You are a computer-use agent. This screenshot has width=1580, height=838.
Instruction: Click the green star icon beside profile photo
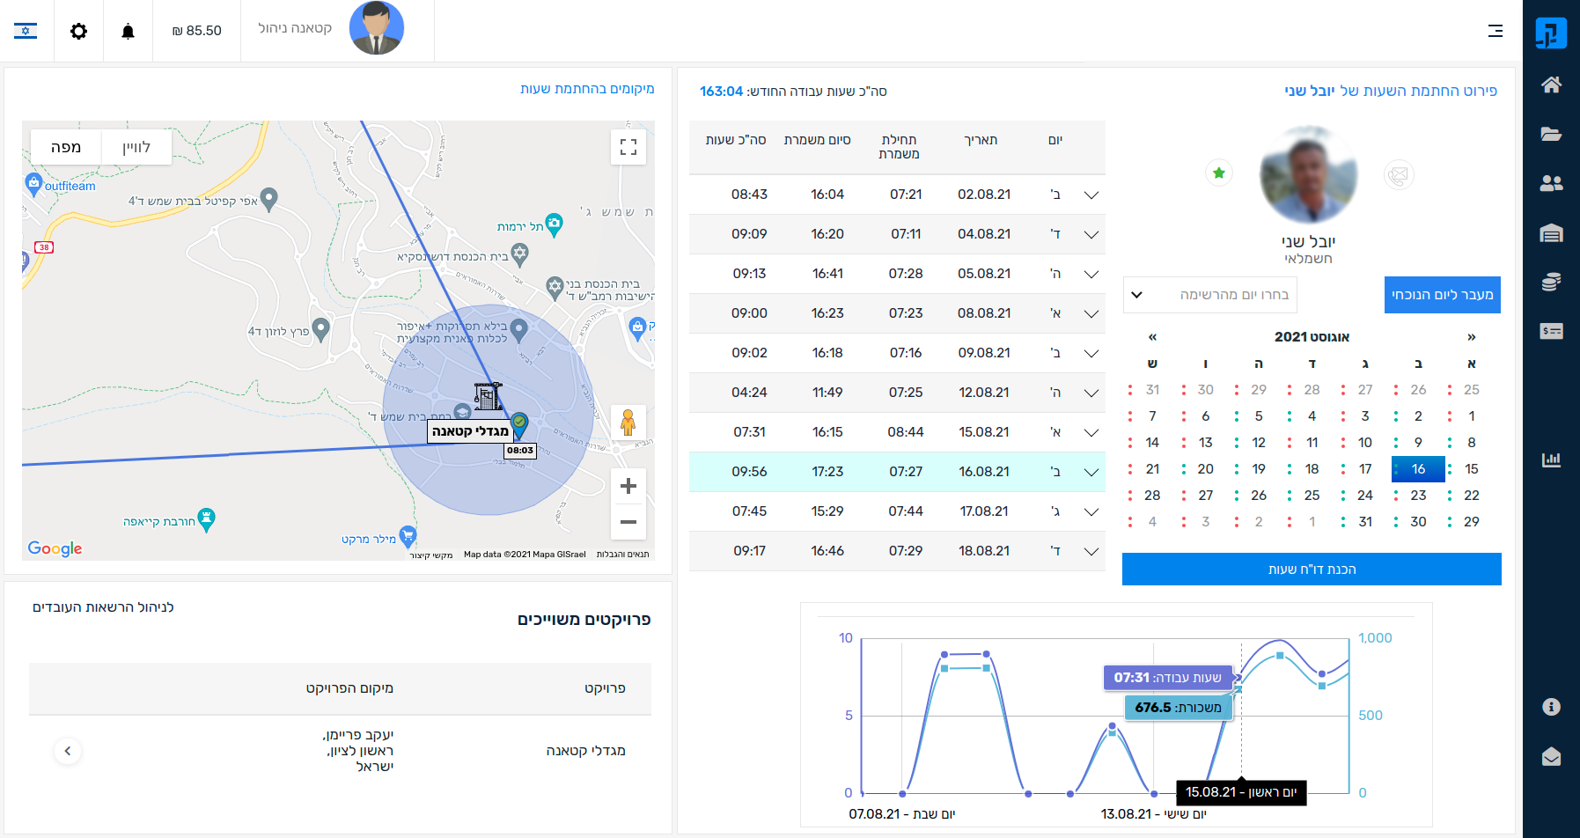[x=1218, y=173]
